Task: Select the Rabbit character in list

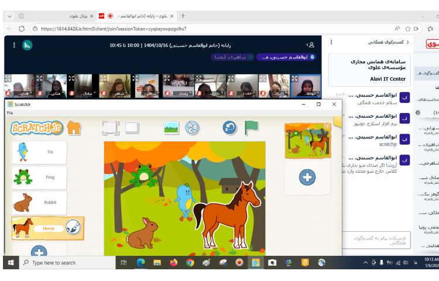Action: (39, 203)
